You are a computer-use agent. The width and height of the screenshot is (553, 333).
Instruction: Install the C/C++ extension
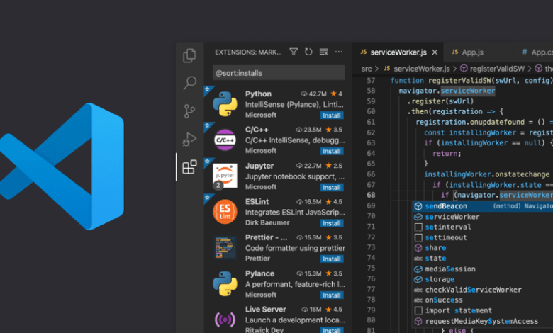pos(332,151)
